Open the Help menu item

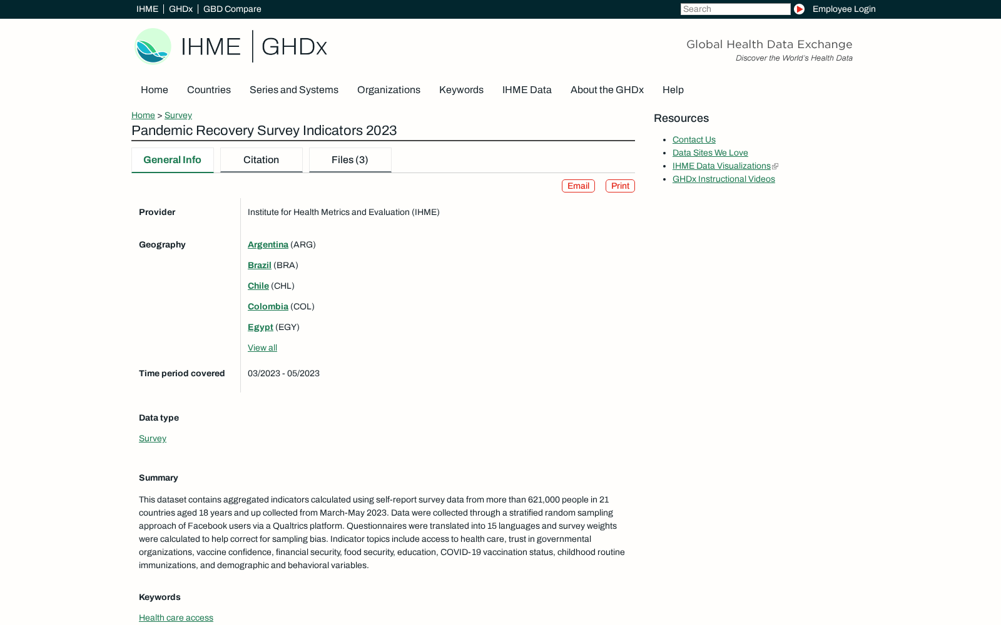(x=673, y=90)
